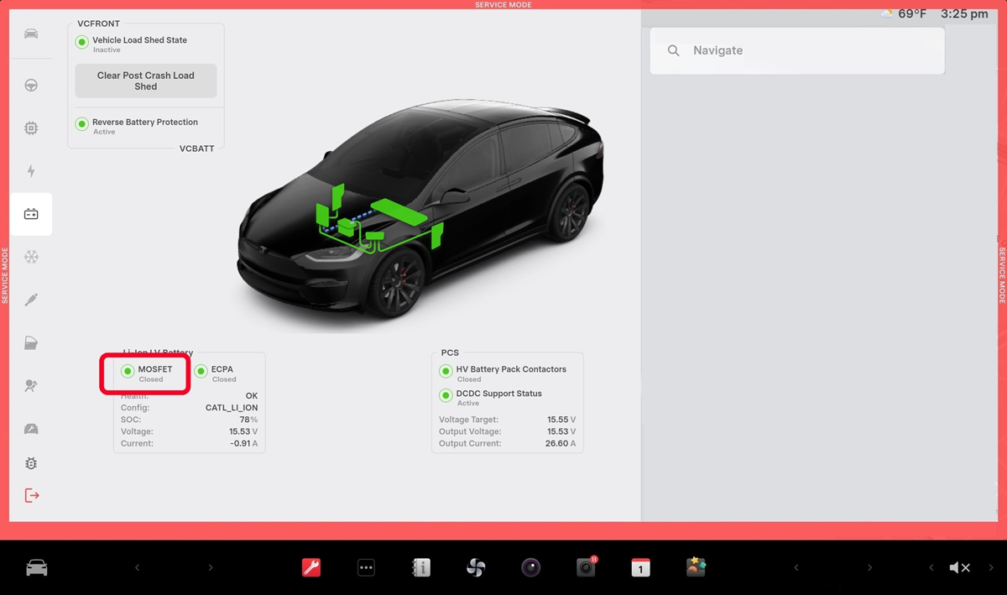This screenshot has height=595, width=1007.
Task: Click the chevron right of the muted speaker
Action: [993, 568]
